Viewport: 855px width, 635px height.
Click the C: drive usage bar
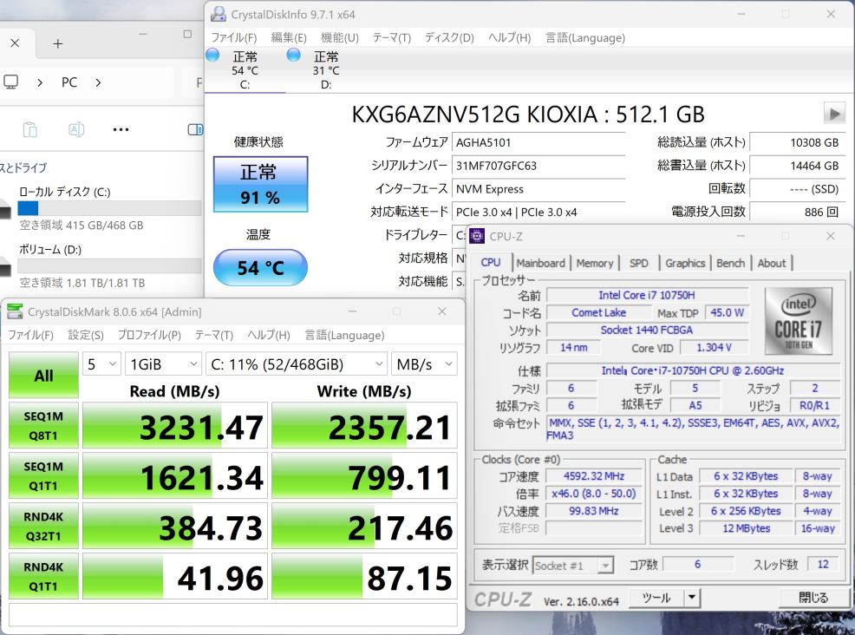[x=109, y=208]
